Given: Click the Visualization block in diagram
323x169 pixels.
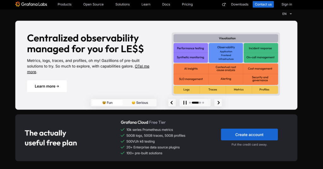Looking at the screenshot, I should pos(226,38).
